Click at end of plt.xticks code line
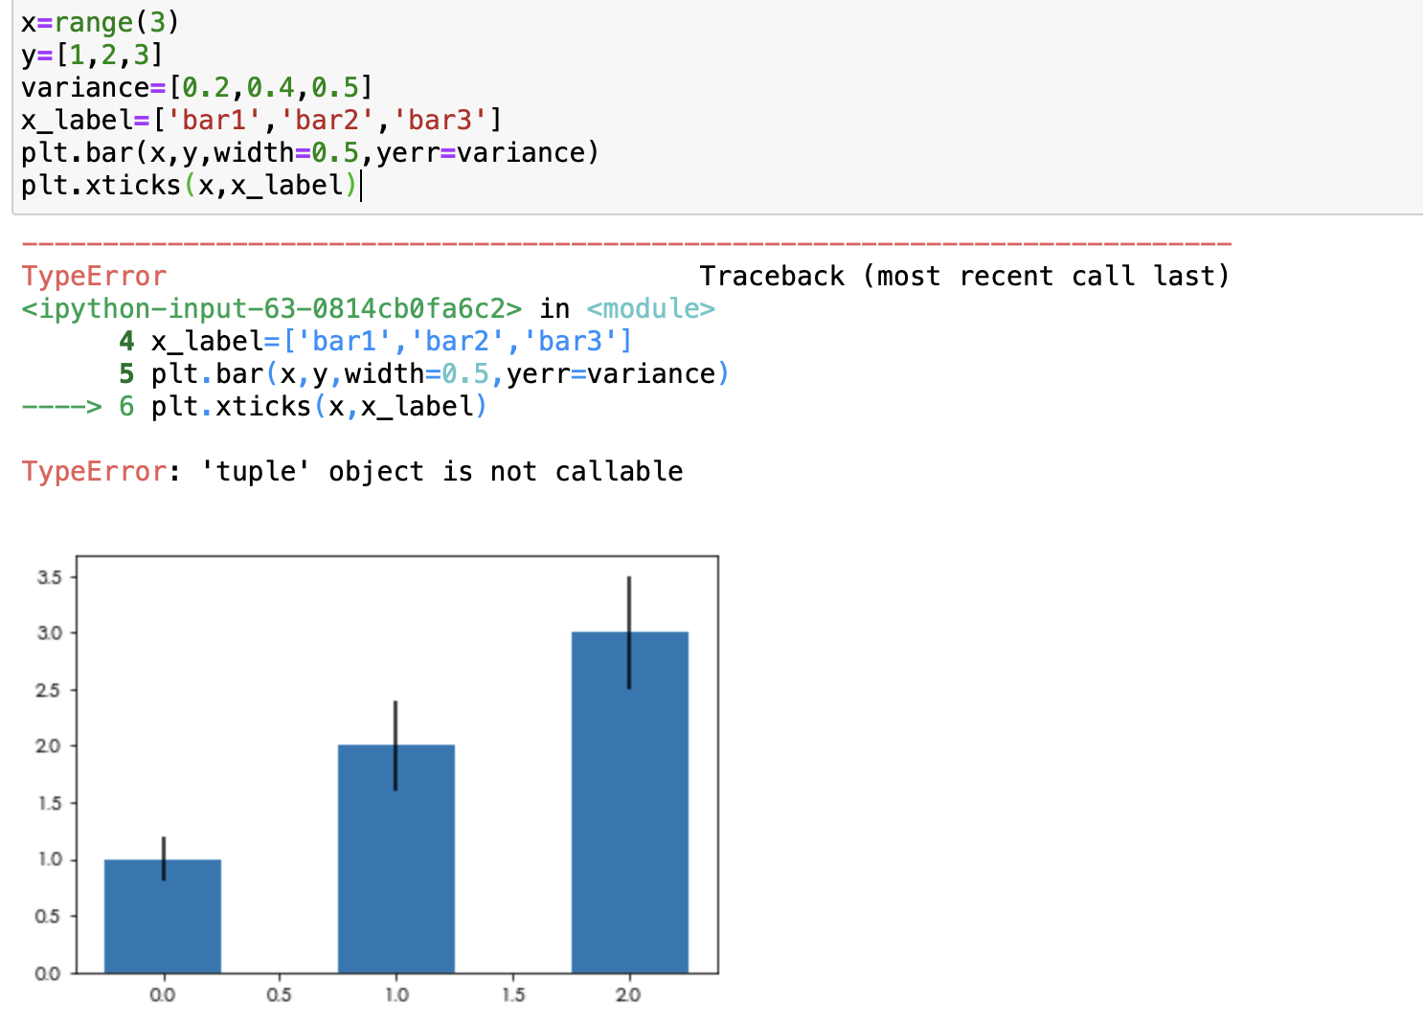 point(360,185)
